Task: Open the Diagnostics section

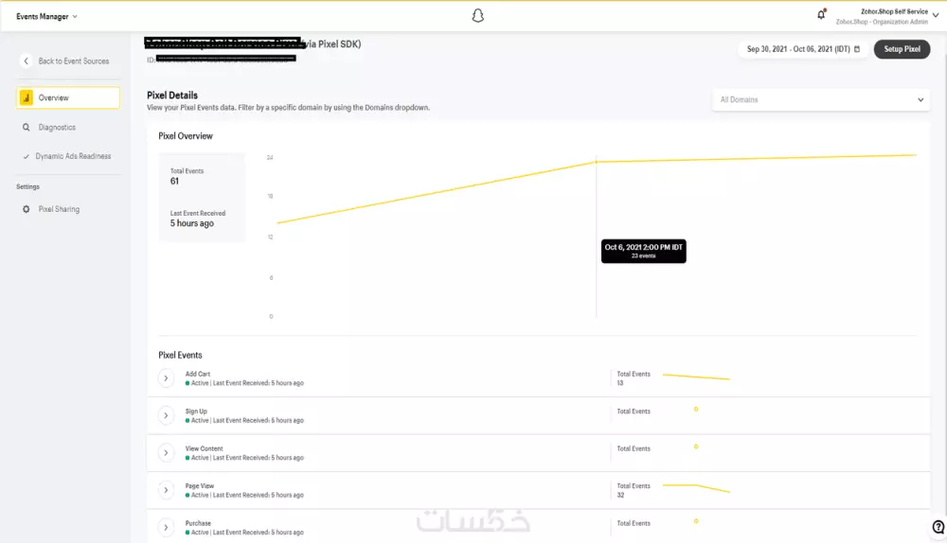Action: 57,128
